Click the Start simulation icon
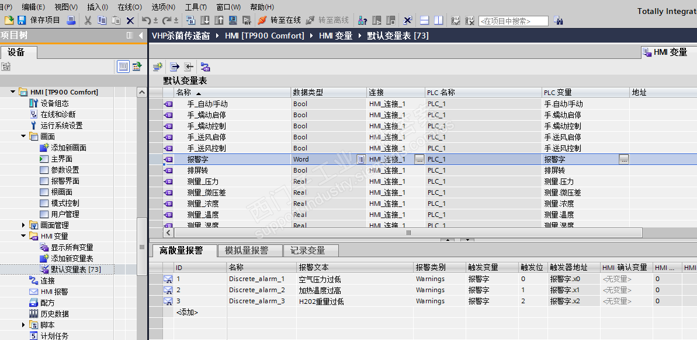This screenshot has width=697, height=340. click(x=233, y=20)
